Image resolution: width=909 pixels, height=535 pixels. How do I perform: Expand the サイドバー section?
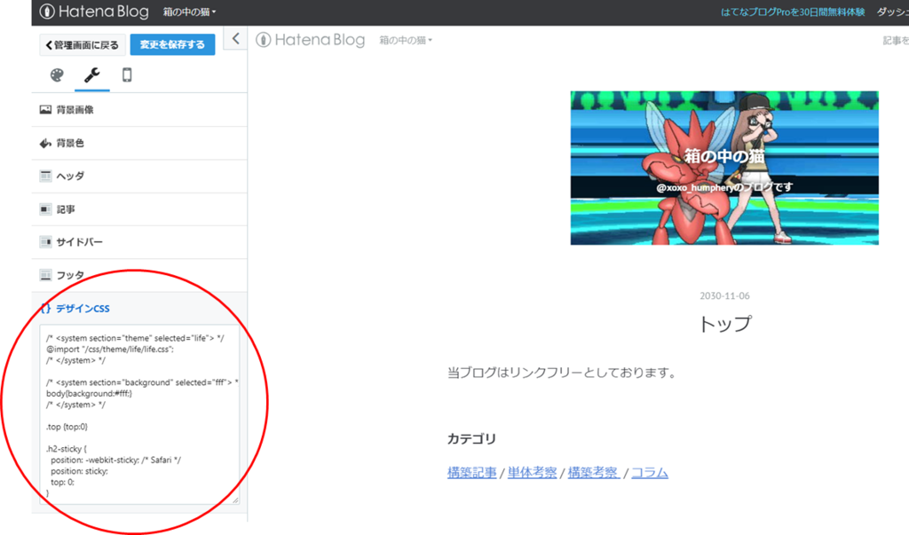(x=139, y=242)
